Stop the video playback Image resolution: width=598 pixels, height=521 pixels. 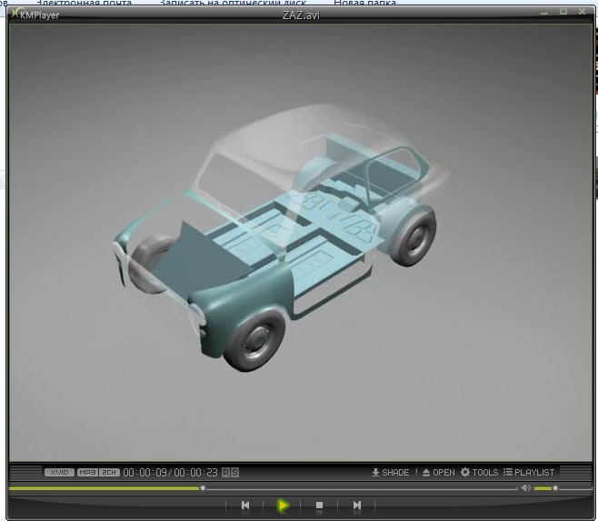click(x=319, y=505)
